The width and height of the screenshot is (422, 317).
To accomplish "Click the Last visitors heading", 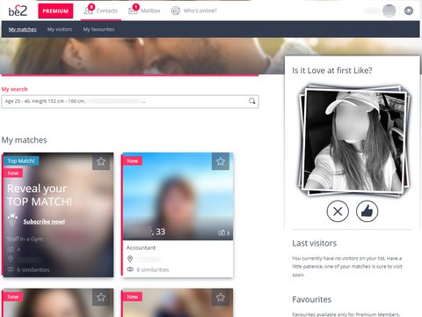I will (x=314, y=243).
